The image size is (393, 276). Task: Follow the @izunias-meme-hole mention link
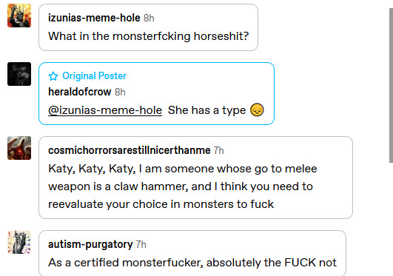(x=105, y=110)
